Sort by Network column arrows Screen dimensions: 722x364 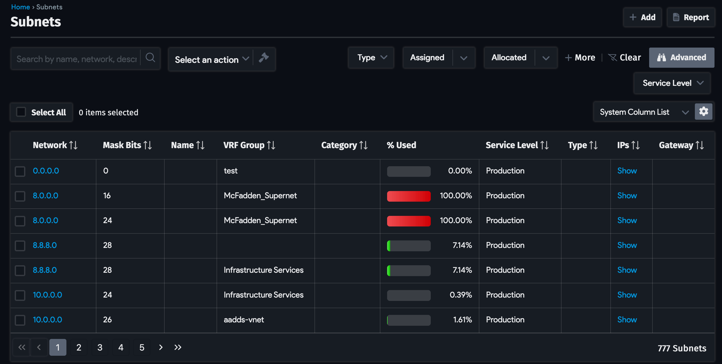[73, 145]
